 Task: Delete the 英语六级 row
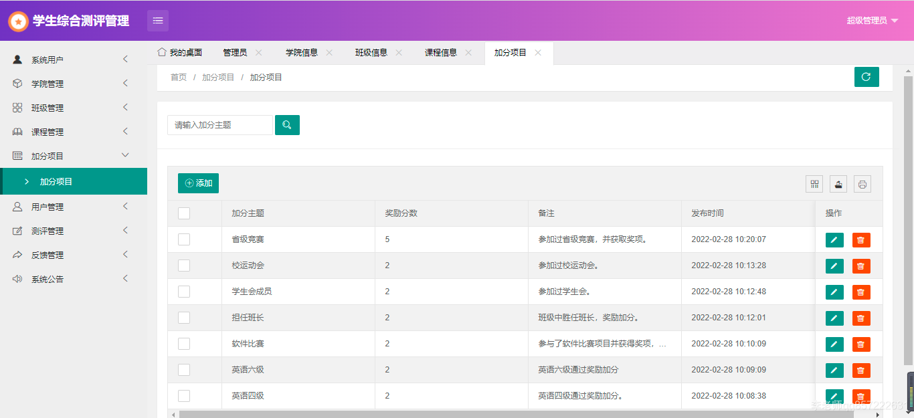[861, 371]
